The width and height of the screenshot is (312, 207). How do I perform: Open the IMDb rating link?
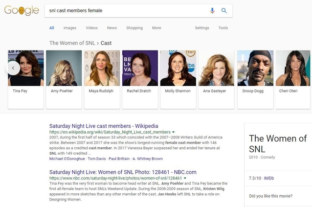click(269, 178)
